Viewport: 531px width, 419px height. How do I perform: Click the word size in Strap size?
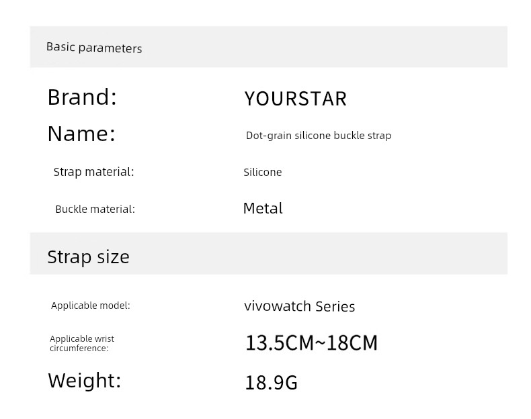coord(114,257)
